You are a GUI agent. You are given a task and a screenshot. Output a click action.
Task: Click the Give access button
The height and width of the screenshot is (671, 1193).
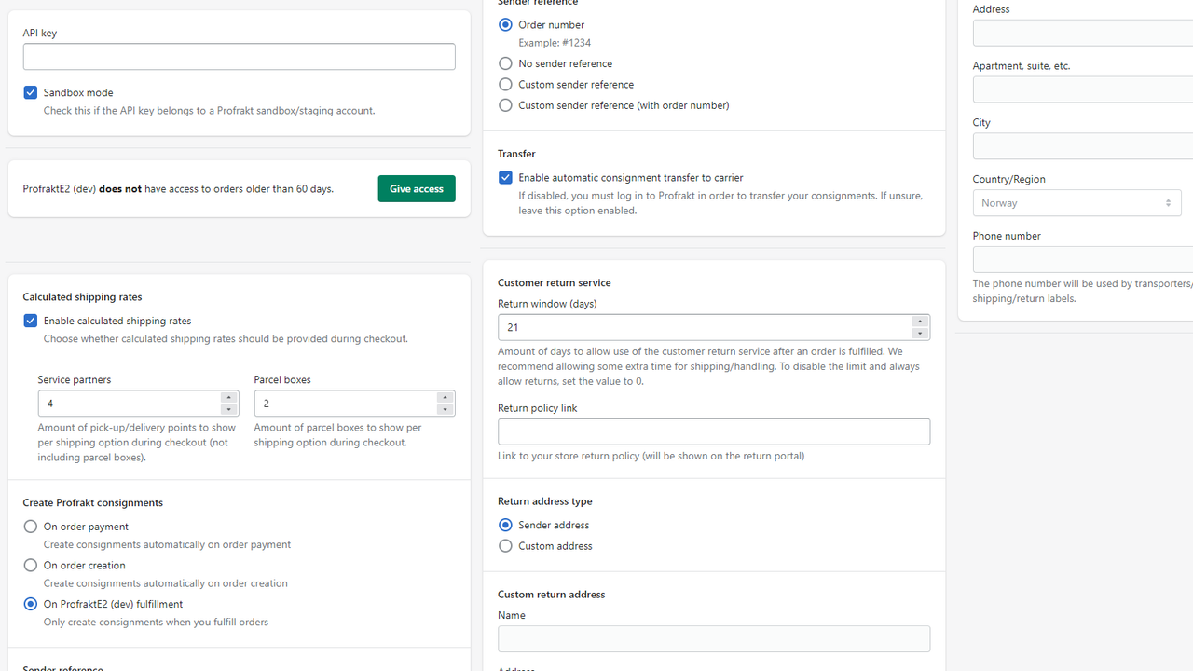417,188
